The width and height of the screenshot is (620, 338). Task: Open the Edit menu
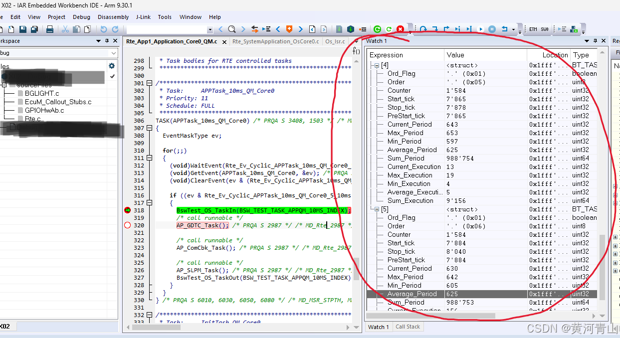pyautogui.click(x=15, y=17)
